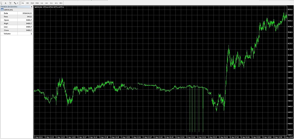Select the text label 'T' tool

(10, 3)
